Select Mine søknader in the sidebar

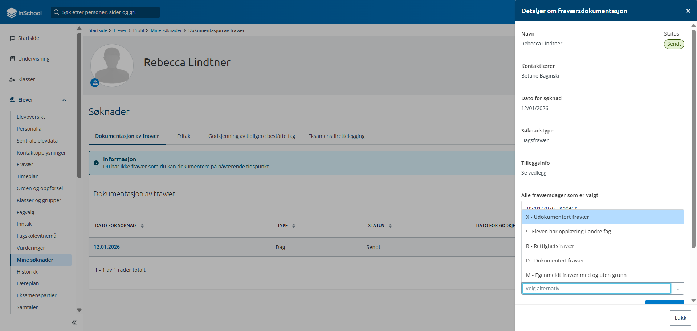tap(41, 260)
